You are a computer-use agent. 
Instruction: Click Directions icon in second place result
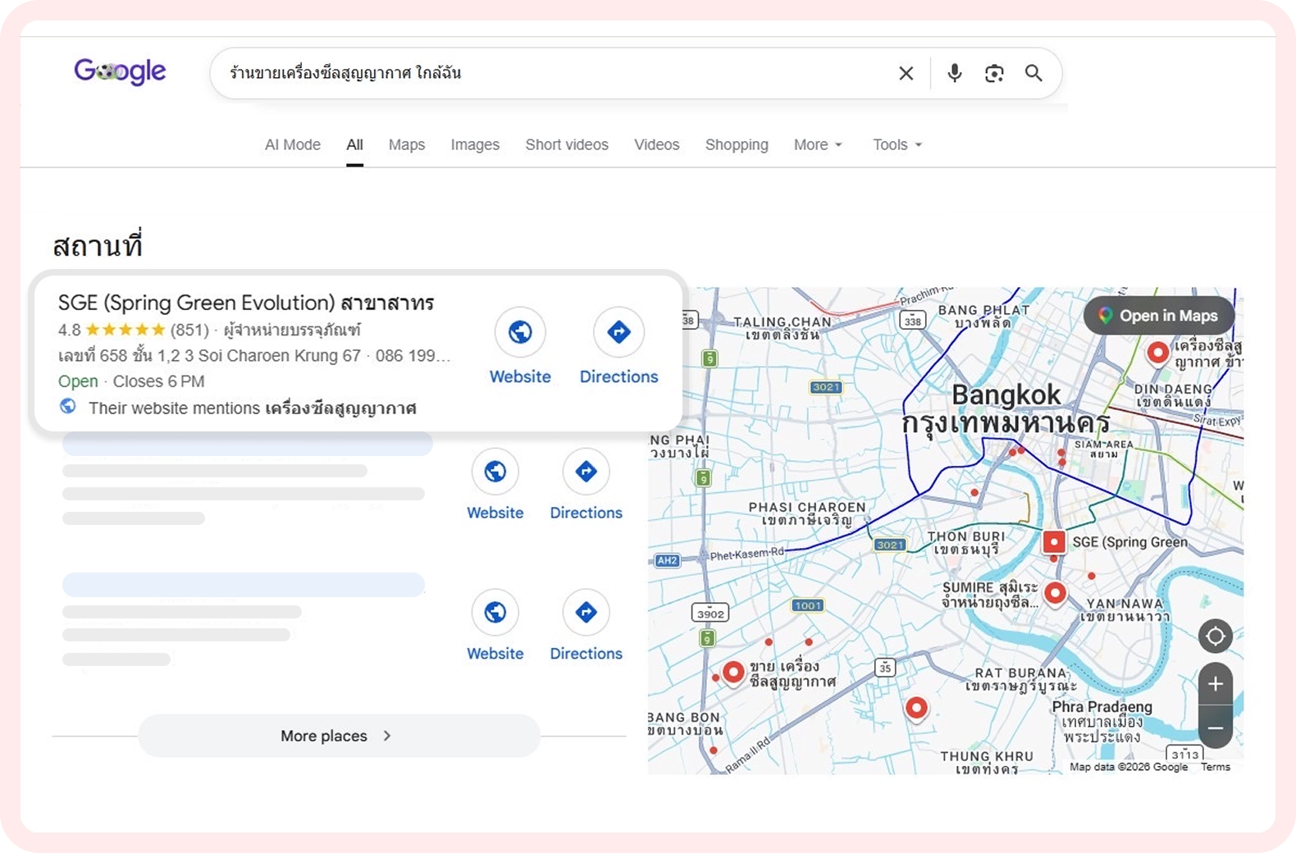click(586, 472)
